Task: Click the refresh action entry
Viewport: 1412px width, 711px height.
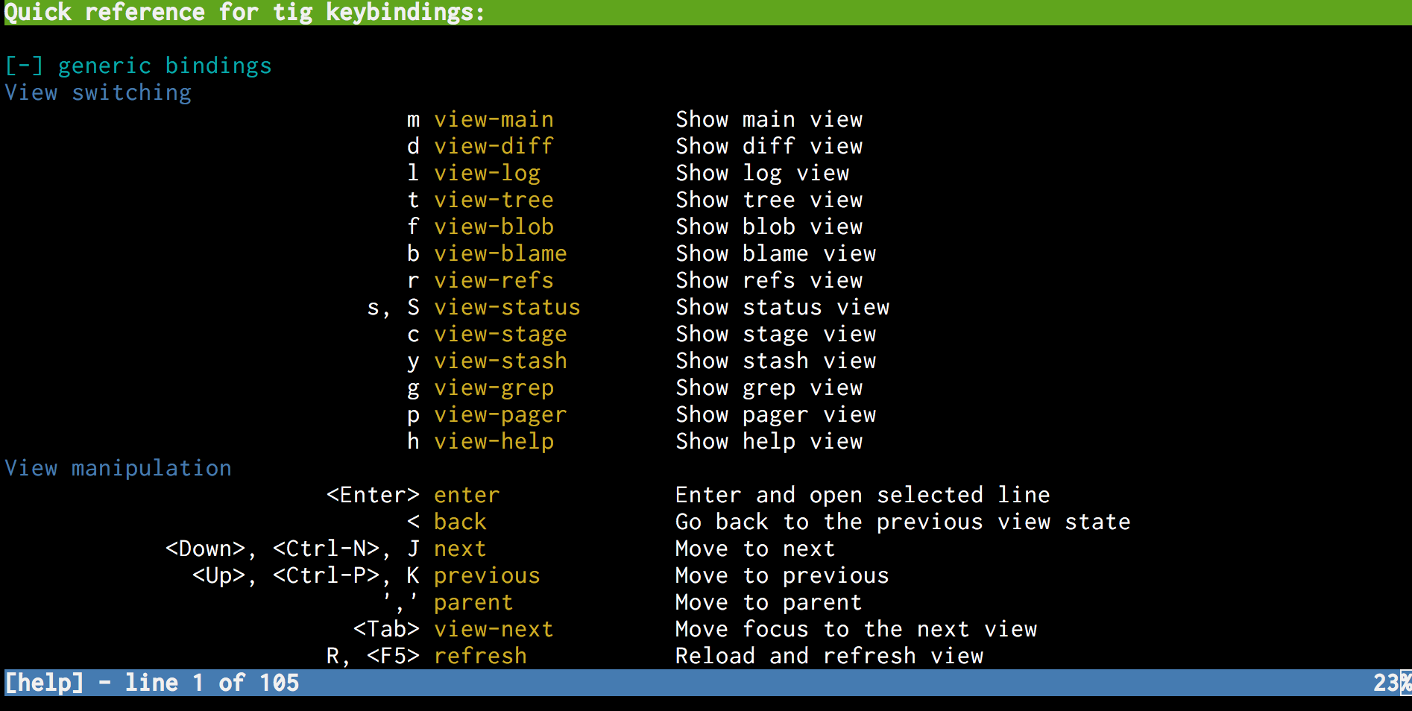Action: 480,657
